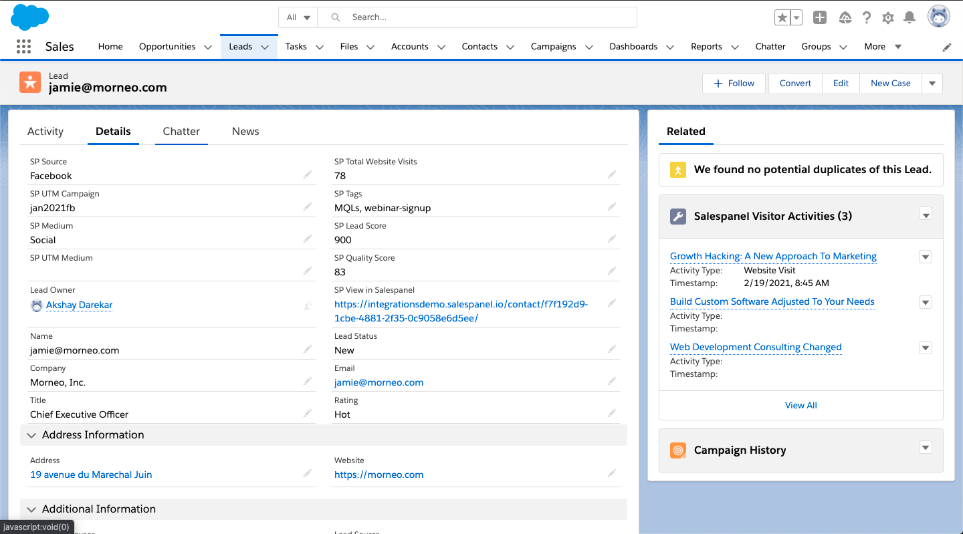Screen dimensions: 963x534
Task: Open the Akshay Darekar owner link
Action: tap(79, 305)
